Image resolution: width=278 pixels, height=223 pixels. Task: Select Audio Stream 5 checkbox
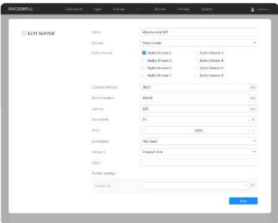pos(144,68)
